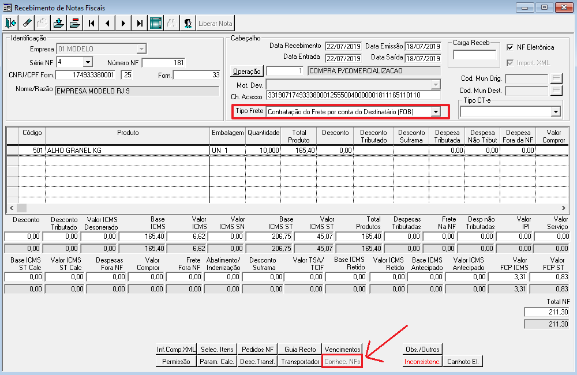Screen dimensions: 577x375
Task: Click the teal grid list icon
Action: click(156, 23)
